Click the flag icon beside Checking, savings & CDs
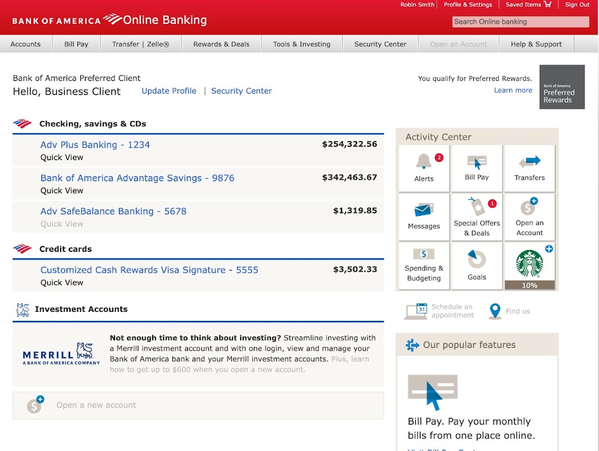This screenshot has height=451, width=599. tap(22, 124)
